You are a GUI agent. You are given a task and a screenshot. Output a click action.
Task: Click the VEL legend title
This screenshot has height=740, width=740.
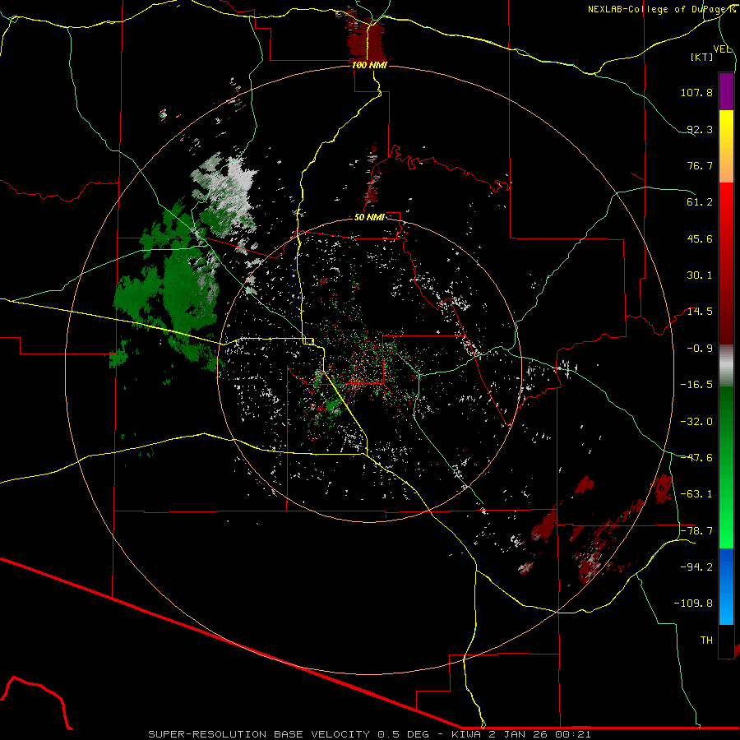[x=722, y=49]
